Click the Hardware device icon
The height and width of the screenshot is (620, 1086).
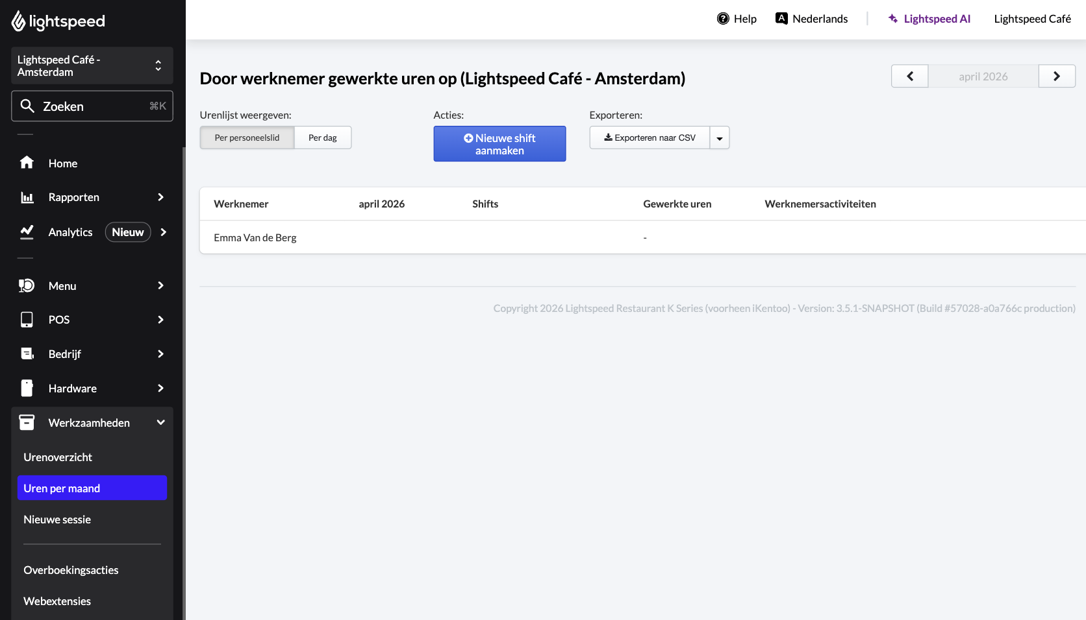click(27, 388)
